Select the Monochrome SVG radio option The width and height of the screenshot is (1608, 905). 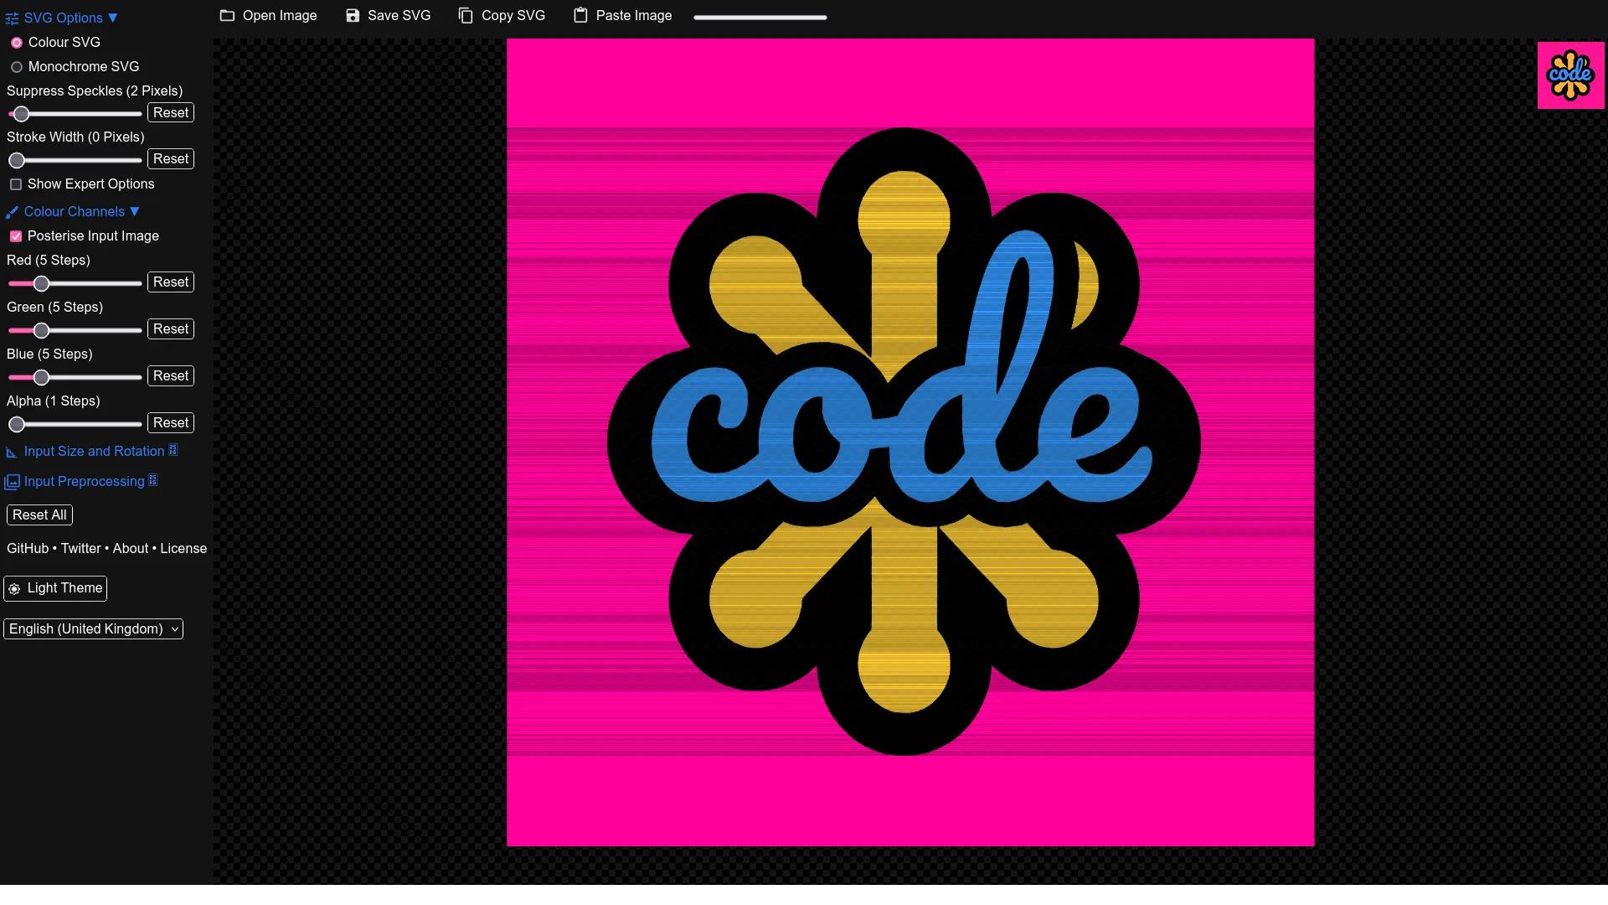17,67
